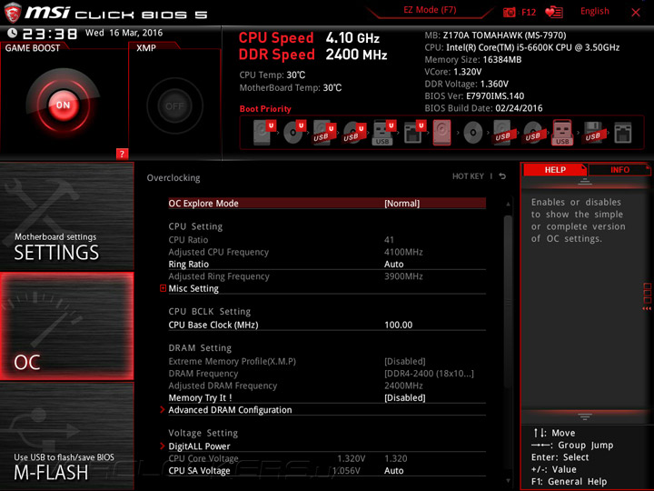Click the help panel bottom resize handle
Image resolution: width=654 pixels, height=491 pixels.
(585, 416)
